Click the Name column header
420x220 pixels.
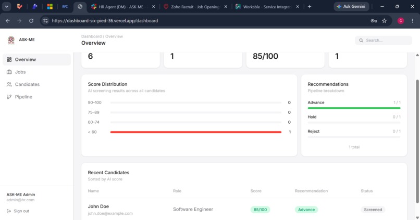(x=93, y=191)
